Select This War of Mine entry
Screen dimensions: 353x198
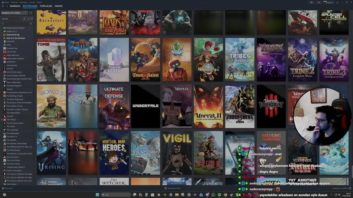(13, 164)
